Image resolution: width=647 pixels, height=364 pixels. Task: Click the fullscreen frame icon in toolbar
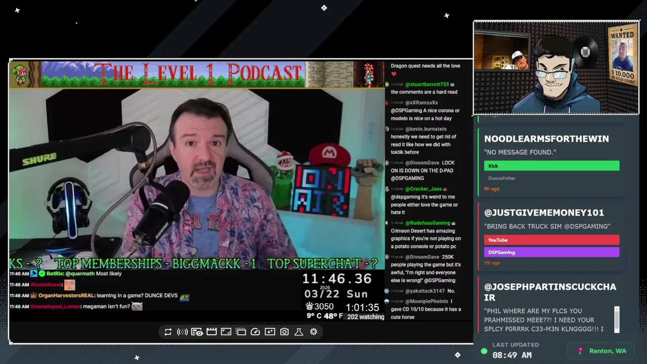point(226,332)
